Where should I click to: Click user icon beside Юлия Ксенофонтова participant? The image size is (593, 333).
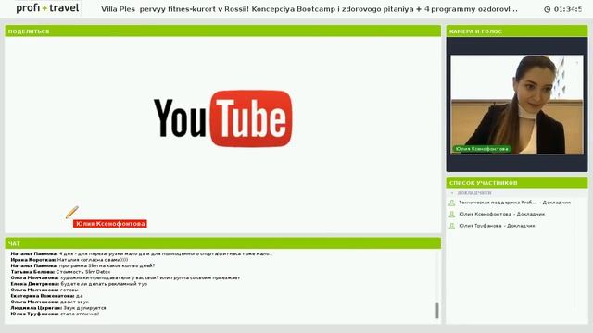(x=451, y=215)
